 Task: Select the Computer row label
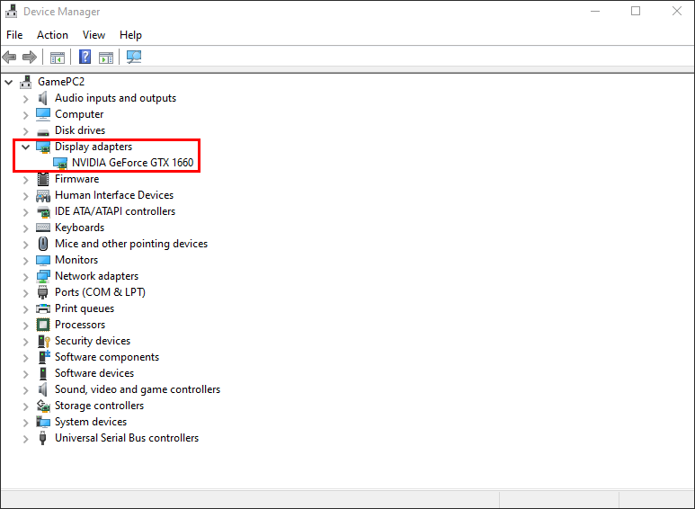point(79,114)
